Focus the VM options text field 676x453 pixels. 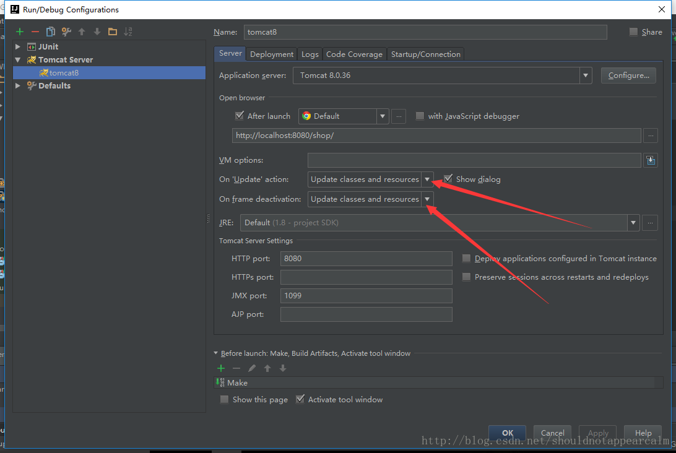(474, 160)
